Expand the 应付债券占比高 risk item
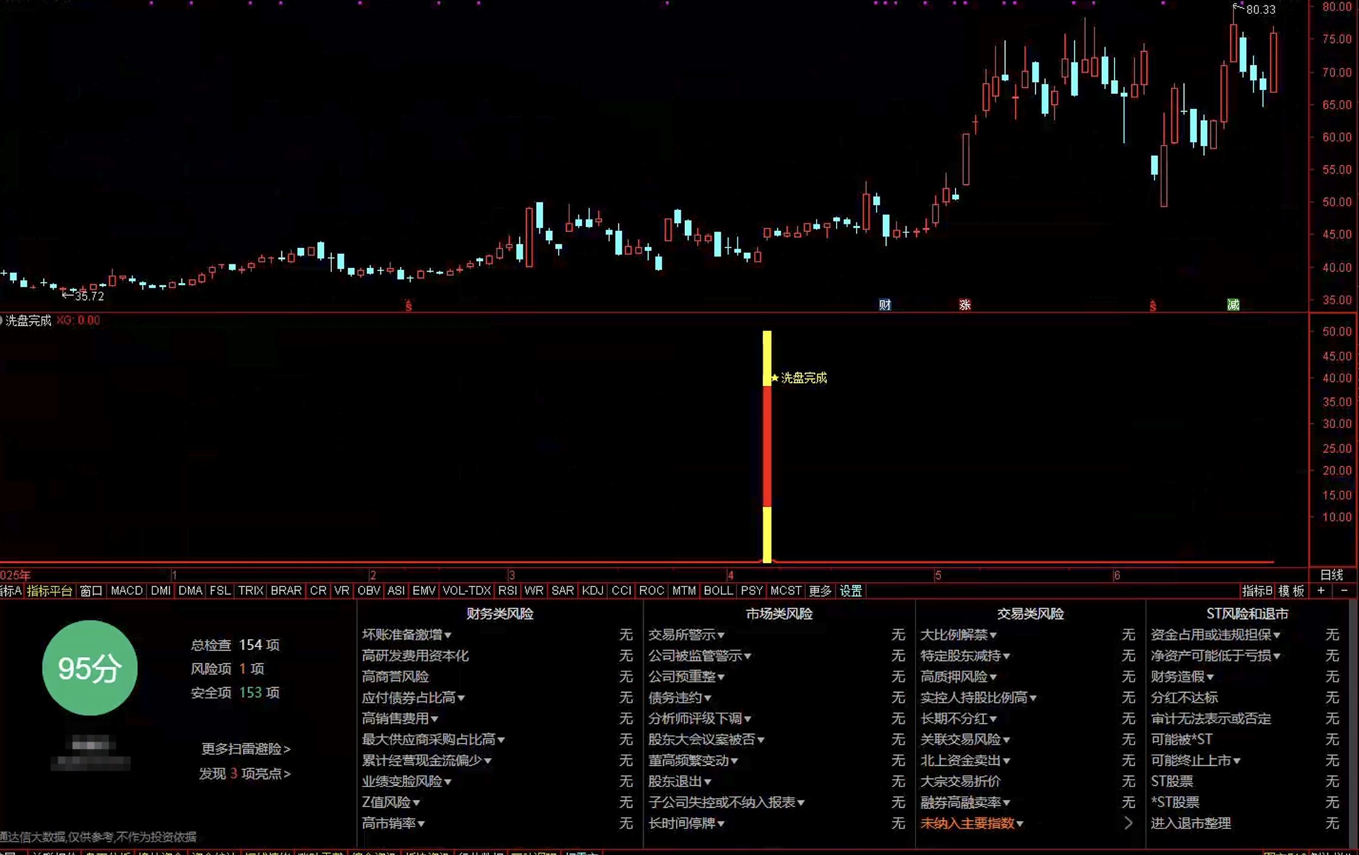Image resolution: width=1359 pixels, height=855 pixels. tap(413, 697)
